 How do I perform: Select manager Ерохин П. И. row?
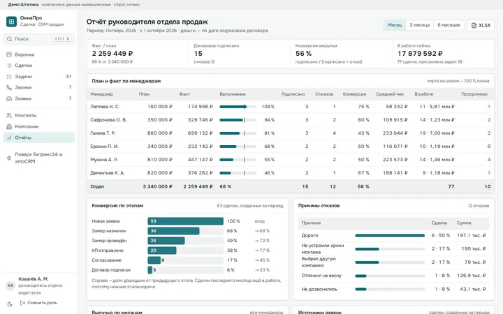[x=291, y=147]
